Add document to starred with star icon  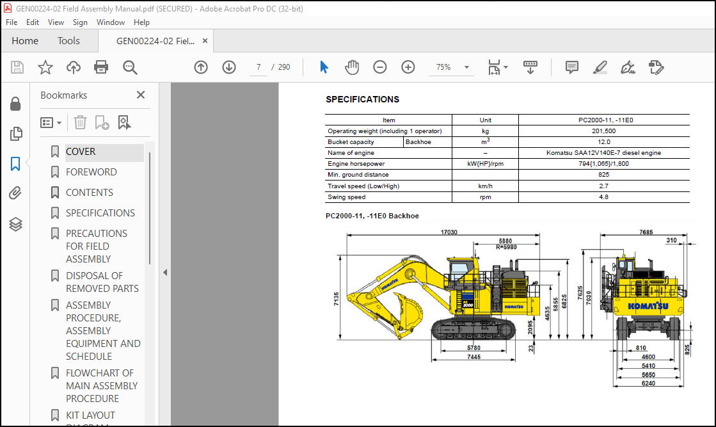point(45,67)
